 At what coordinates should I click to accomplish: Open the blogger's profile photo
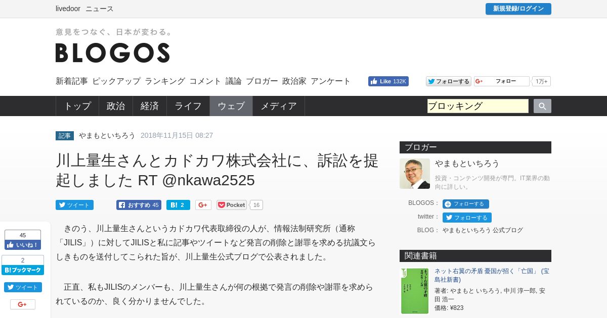pyautogui.click(x=415, y=174)
